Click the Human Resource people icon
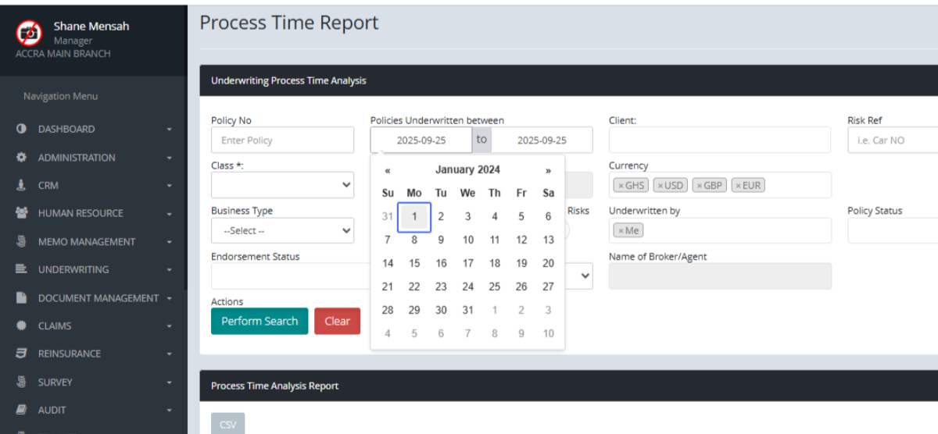 point(22,213)
